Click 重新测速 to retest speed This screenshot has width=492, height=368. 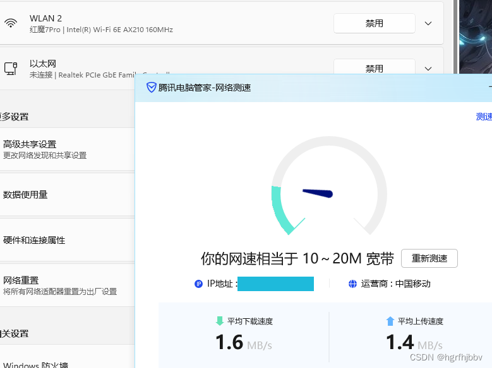(429, 258)
